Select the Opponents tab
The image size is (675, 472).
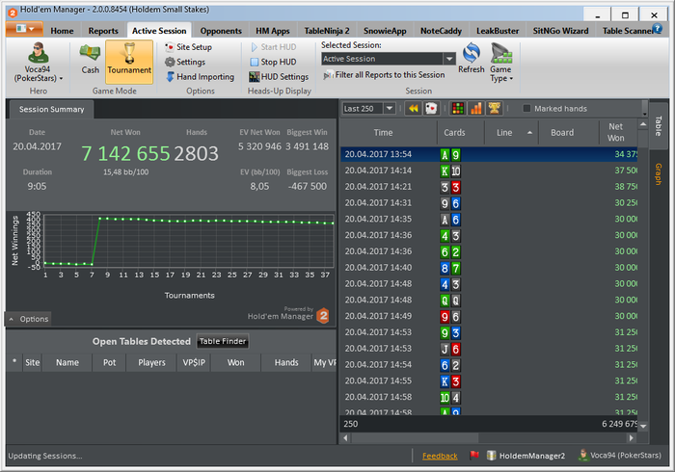click(x=221, y=31)
